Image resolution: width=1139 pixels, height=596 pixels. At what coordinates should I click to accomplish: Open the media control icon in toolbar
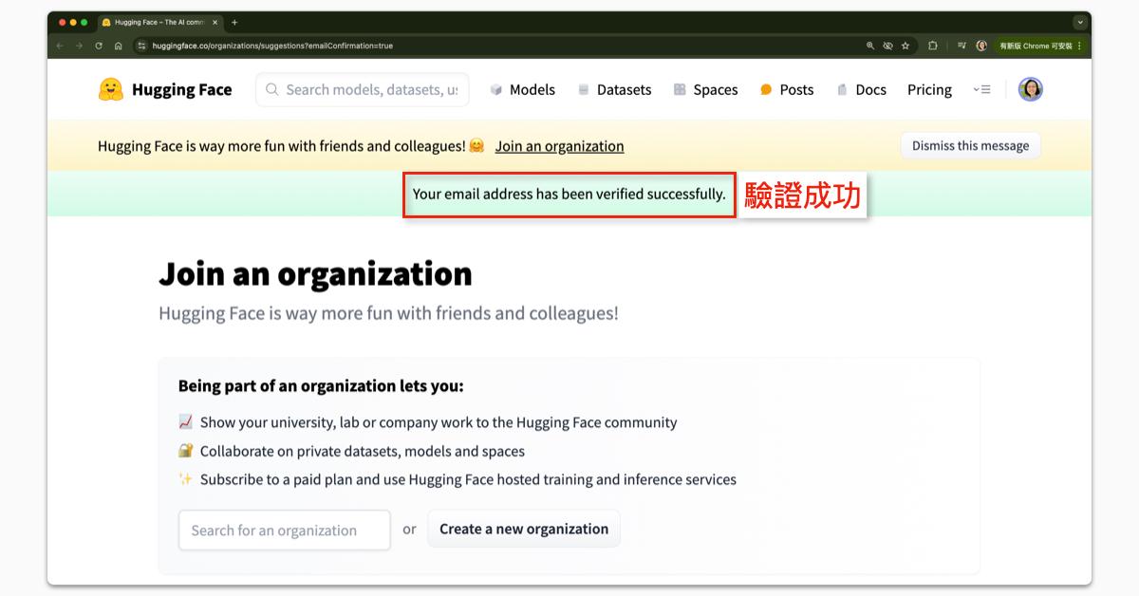[962, 46]
